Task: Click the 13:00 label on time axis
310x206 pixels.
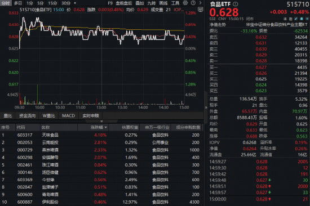Action: tap(101, 108)
